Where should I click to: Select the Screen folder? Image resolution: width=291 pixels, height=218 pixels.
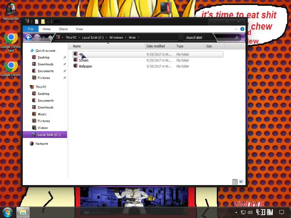pos(148,60)
